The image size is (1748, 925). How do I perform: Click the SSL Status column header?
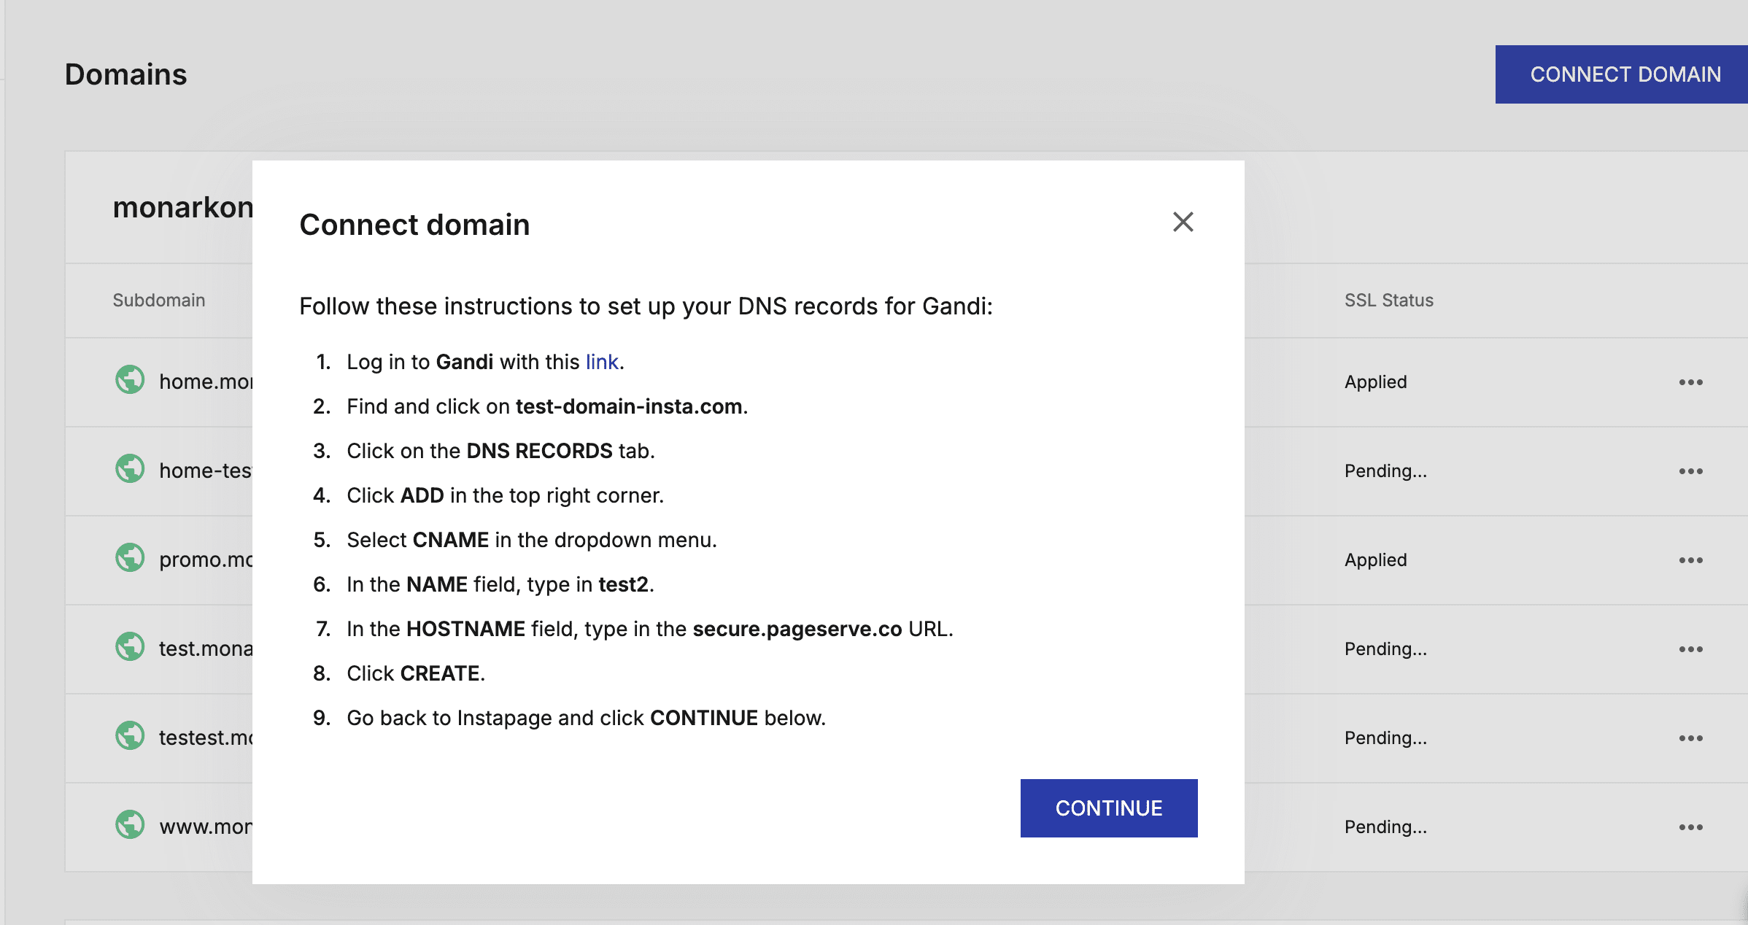click(x=1388, y=300)
